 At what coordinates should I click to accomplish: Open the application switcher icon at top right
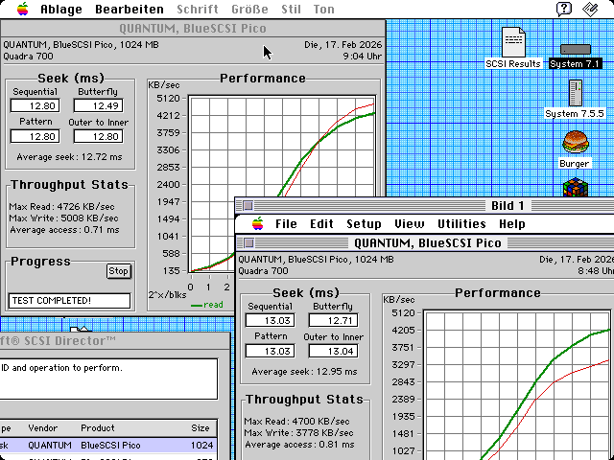[593, 10]
